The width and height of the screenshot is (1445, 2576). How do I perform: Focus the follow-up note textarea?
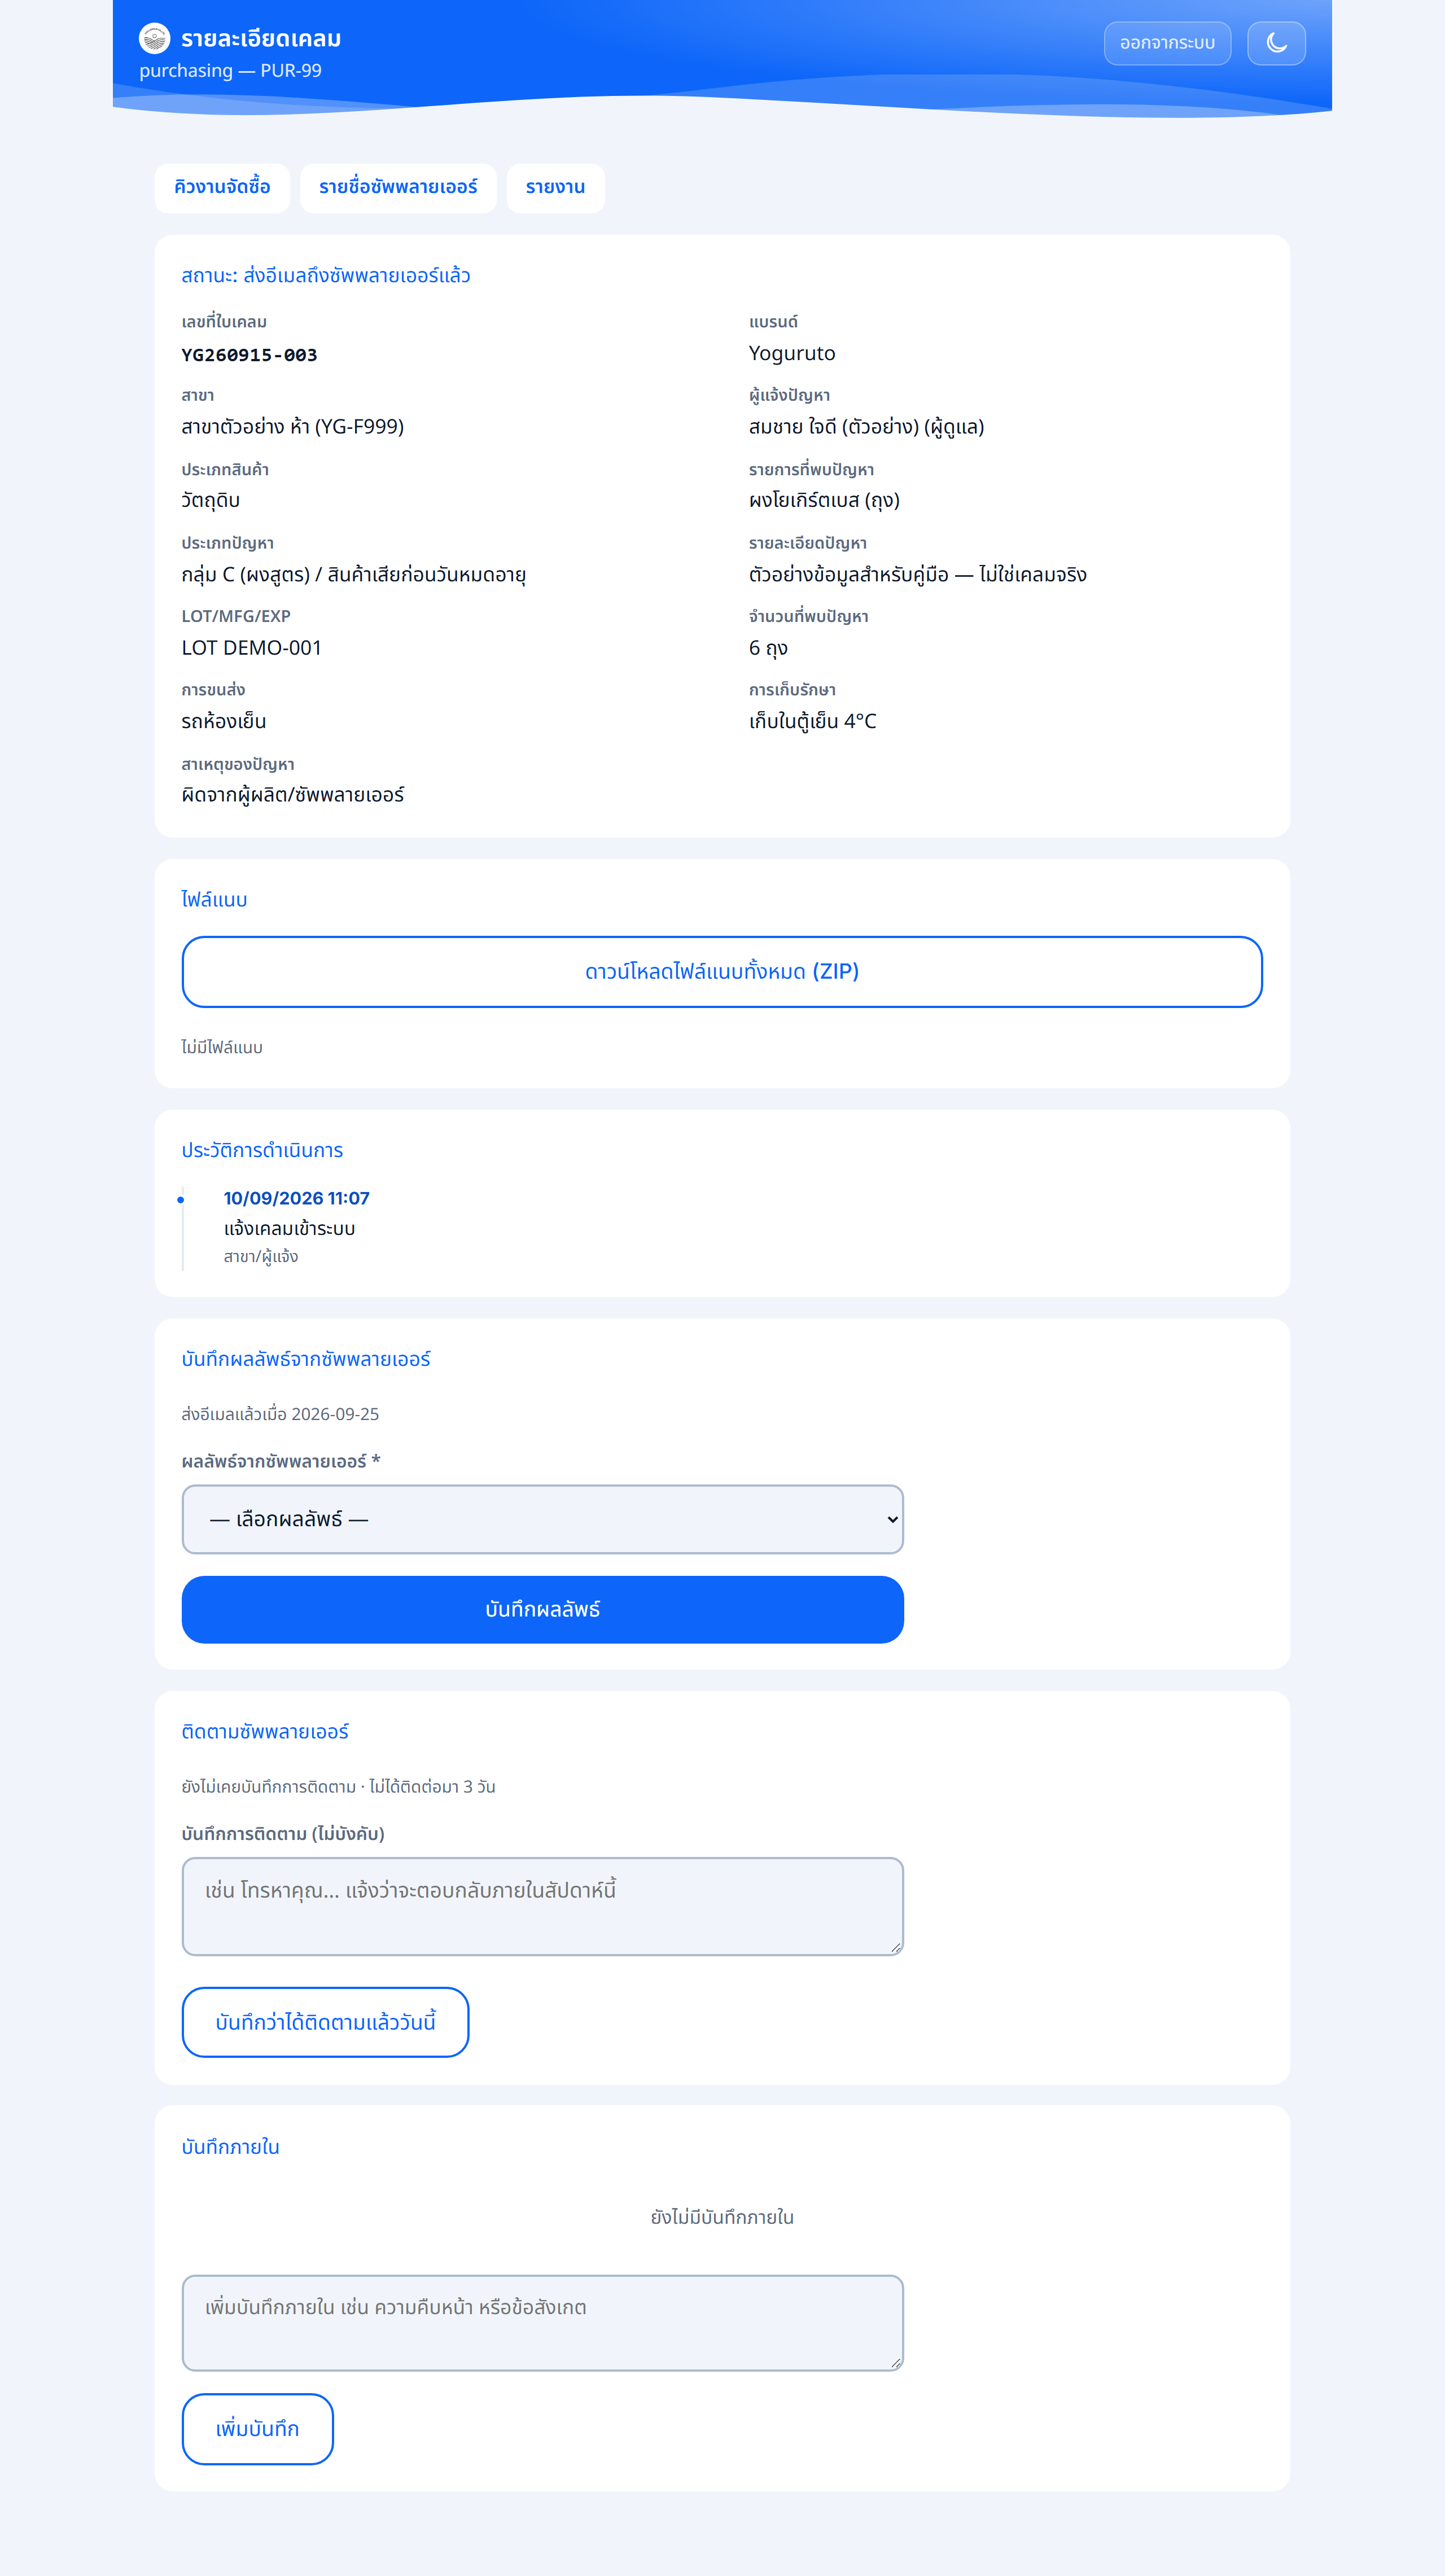click(x=542, y=1905)
